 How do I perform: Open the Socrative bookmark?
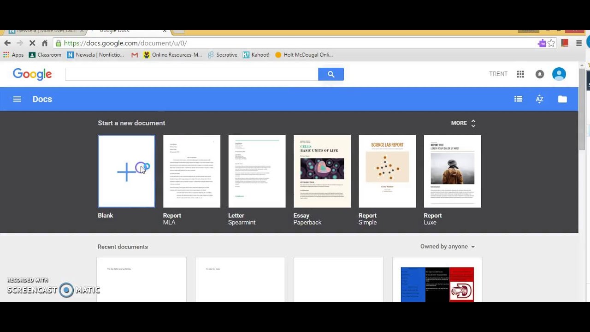[x=223, y=54]
